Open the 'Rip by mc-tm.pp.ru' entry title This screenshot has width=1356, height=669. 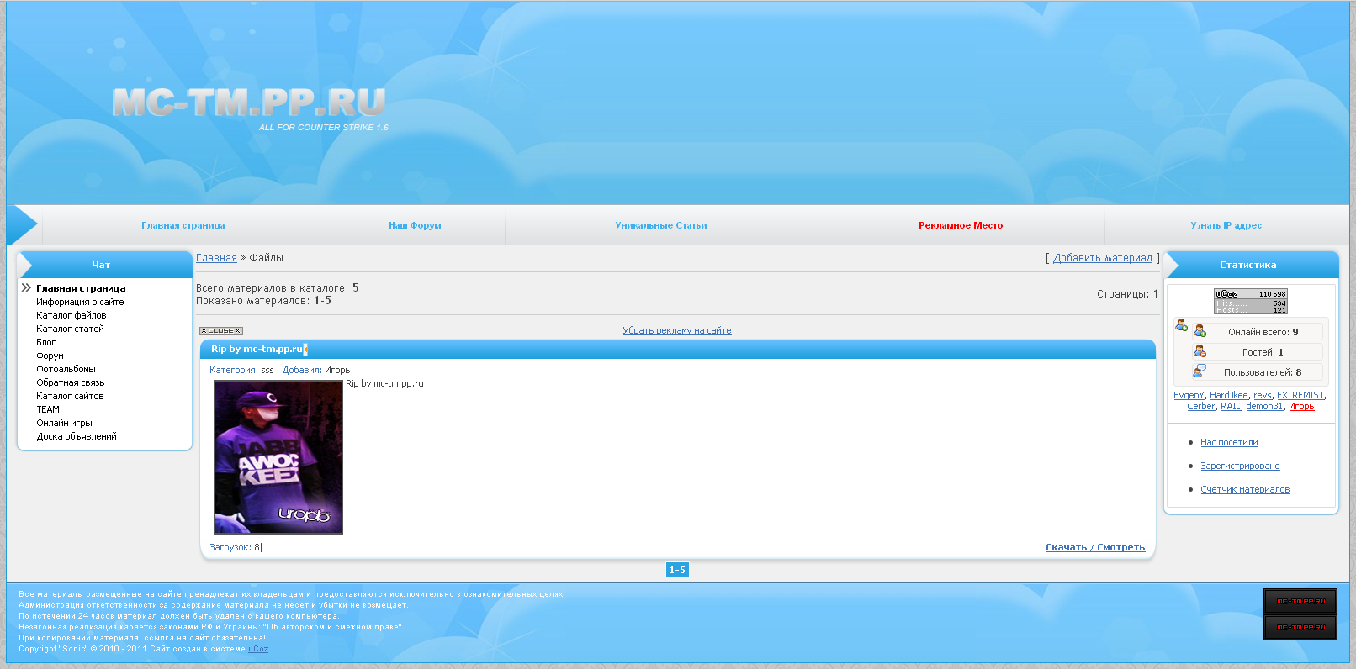pyautogui.click(x=257, y=349)
